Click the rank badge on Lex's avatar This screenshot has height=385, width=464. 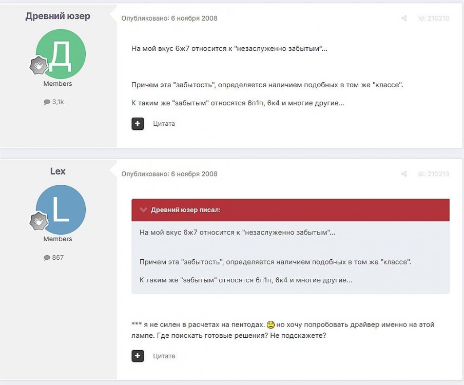[x=38, y=221]
